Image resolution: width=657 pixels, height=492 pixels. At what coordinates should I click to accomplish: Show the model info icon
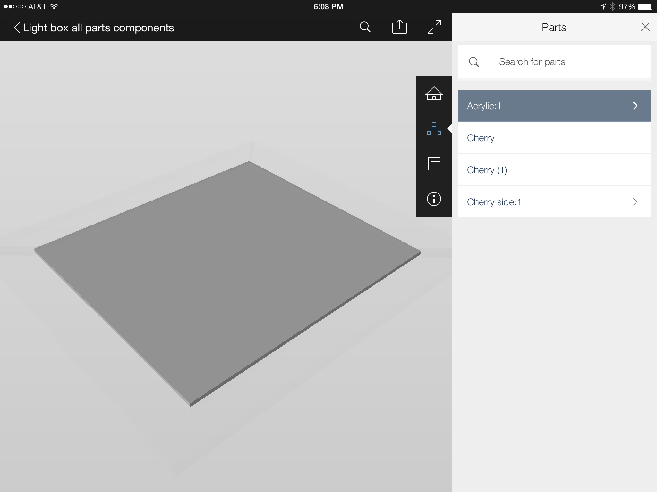tap(434, 199)
